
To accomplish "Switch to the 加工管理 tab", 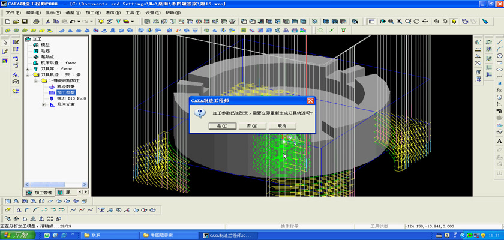I will [x=39, y=193].
